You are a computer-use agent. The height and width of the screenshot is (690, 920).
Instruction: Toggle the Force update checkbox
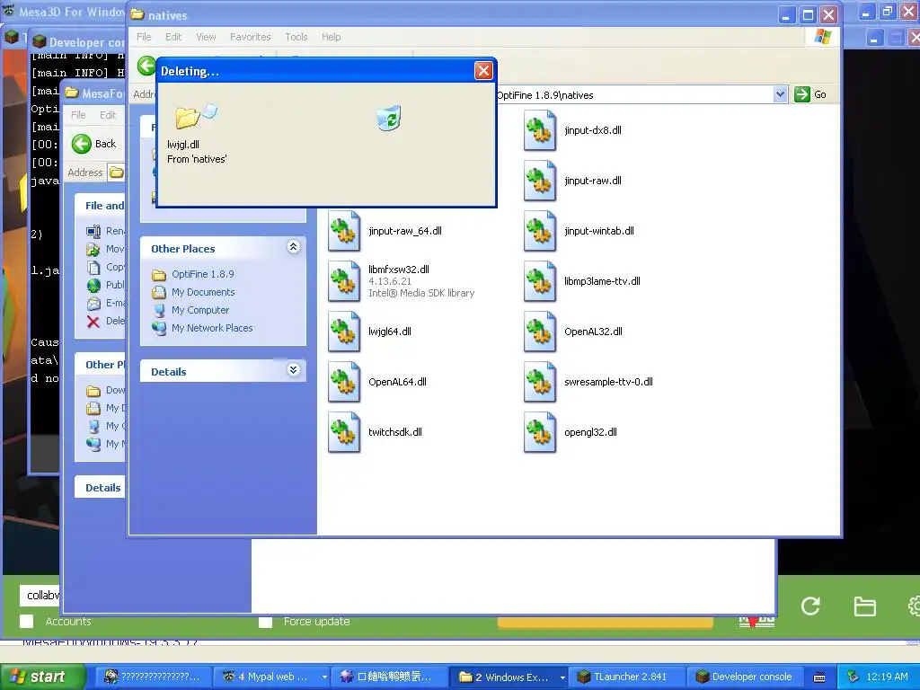pos(265,622)
